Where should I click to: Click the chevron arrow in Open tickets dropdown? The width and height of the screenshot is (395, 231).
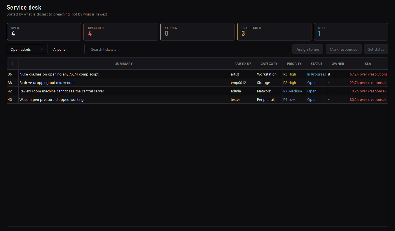[42, 49]
